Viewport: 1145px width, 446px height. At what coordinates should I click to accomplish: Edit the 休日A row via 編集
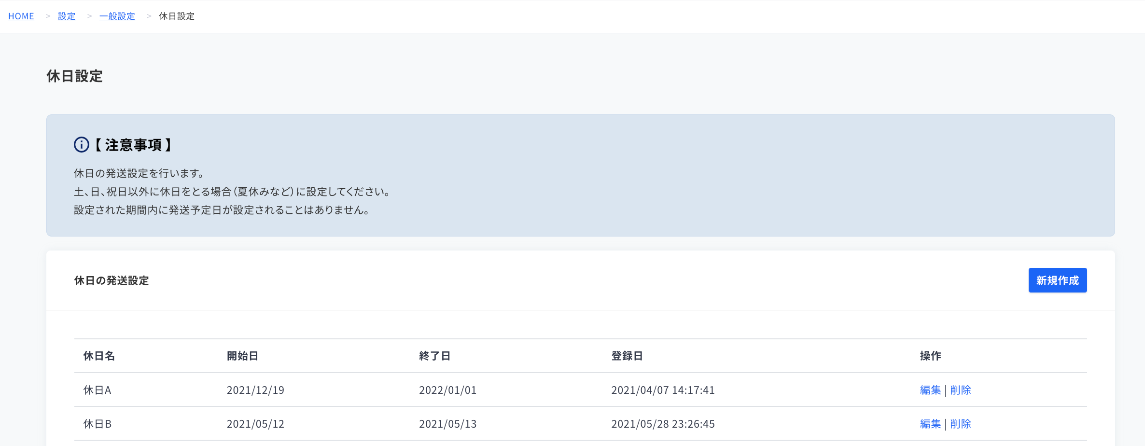pos(930,390)
